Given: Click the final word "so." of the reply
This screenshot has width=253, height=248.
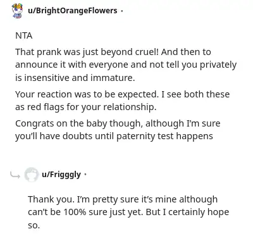Looking at the screenshot, I should click(x=34, y=226).
